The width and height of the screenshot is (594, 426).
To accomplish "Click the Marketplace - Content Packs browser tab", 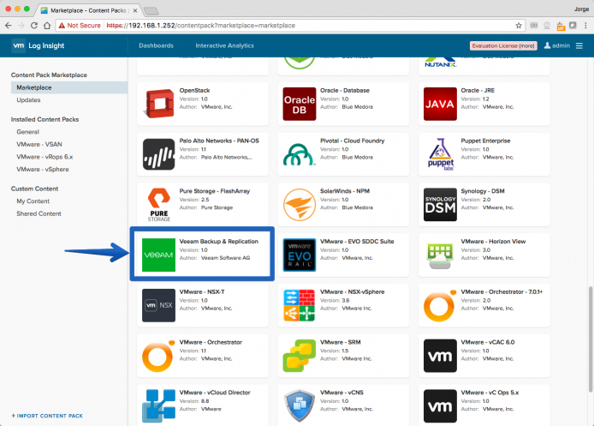I will pyautogui.click(x=88, y=10).
